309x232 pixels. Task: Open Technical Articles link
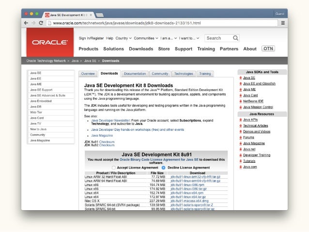[255, 126]
